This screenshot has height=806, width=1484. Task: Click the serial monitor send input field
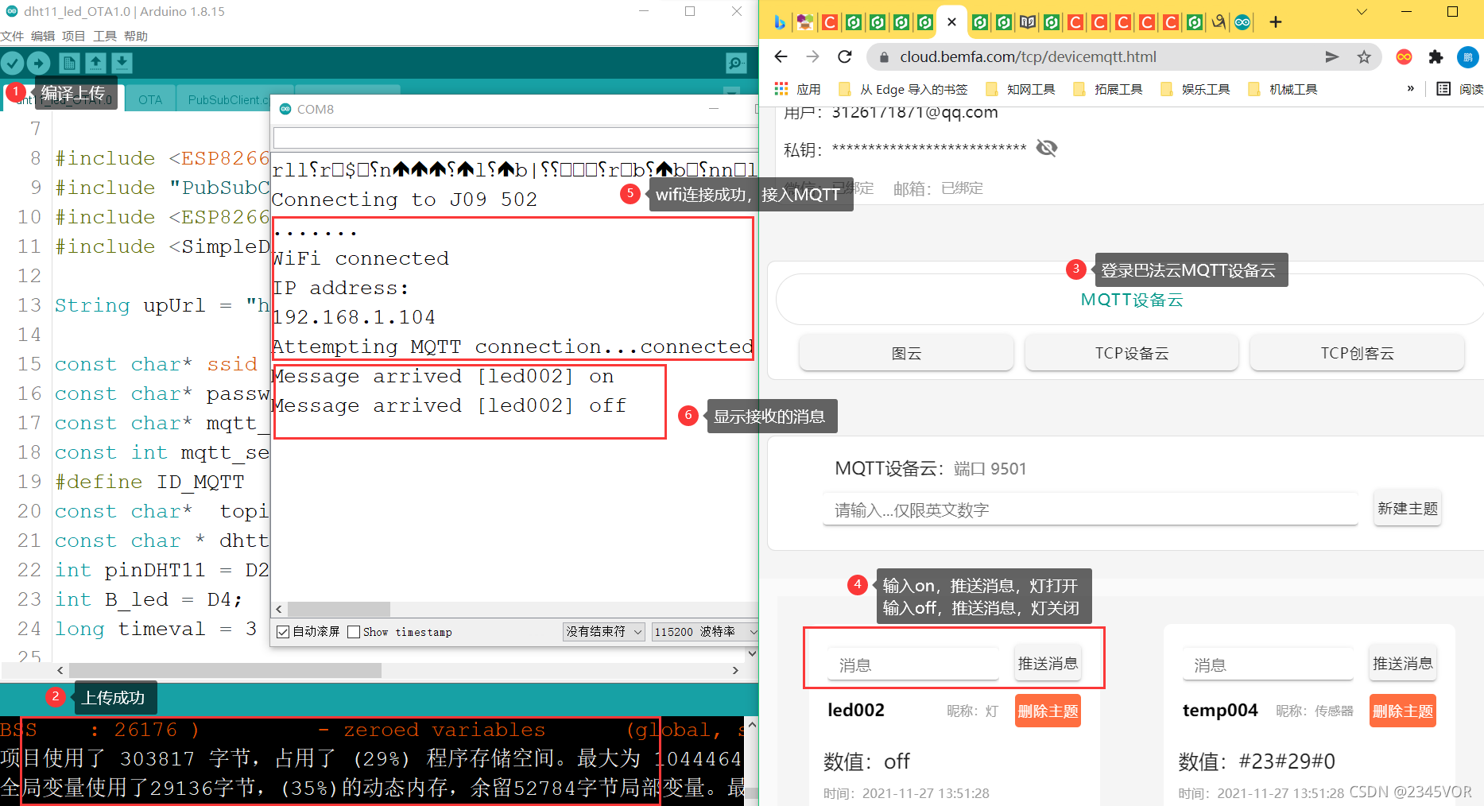515,138
